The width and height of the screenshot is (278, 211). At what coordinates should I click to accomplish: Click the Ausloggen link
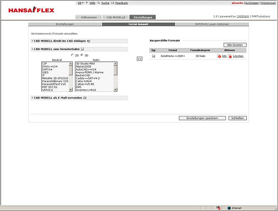[252, 3]
